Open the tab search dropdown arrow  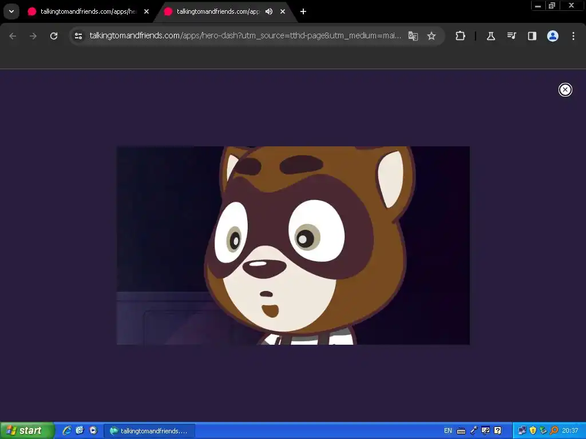point(11,11)
